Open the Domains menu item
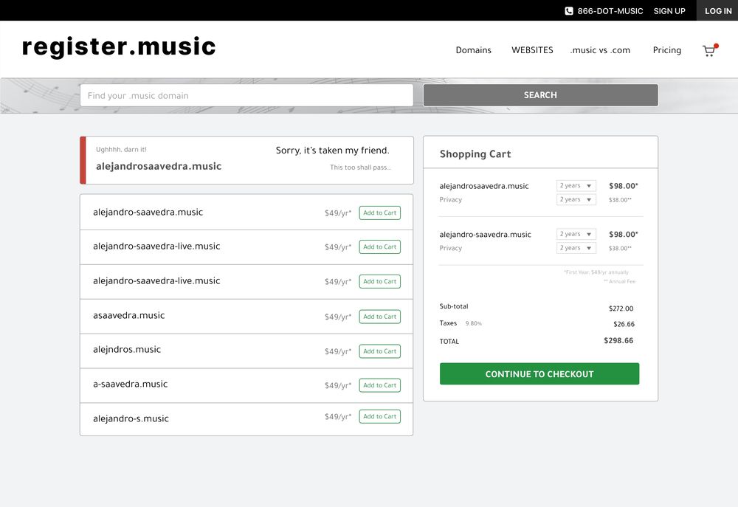 tap(473, 50)
